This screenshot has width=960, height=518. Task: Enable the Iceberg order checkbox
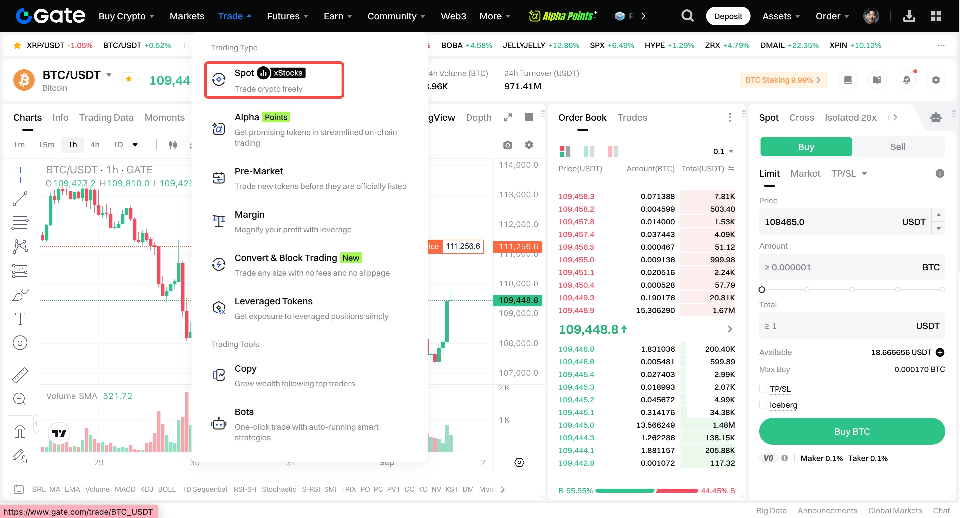(x=763, y=405)
